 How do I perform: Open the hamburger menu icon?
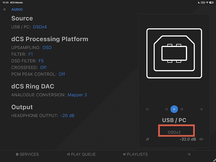coord(5,9)
